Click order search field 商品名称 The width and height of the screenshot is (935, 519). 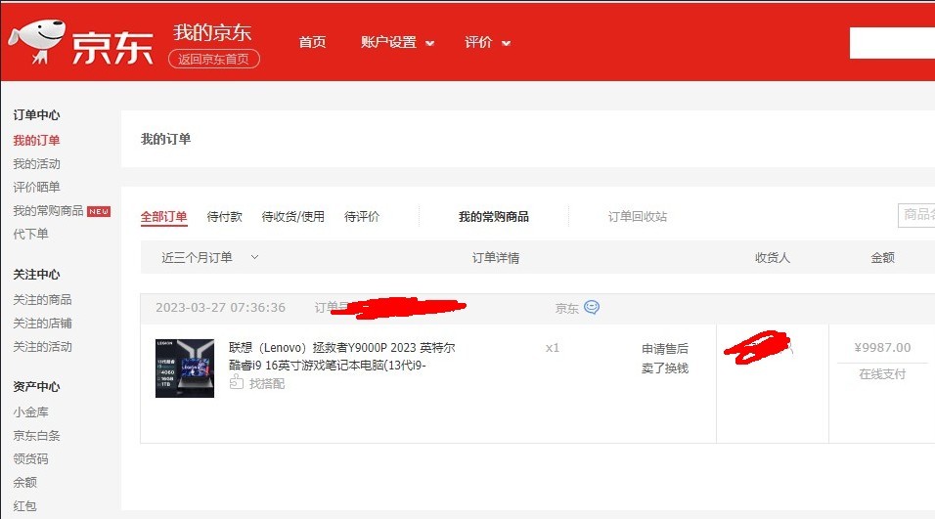point(916,214)
